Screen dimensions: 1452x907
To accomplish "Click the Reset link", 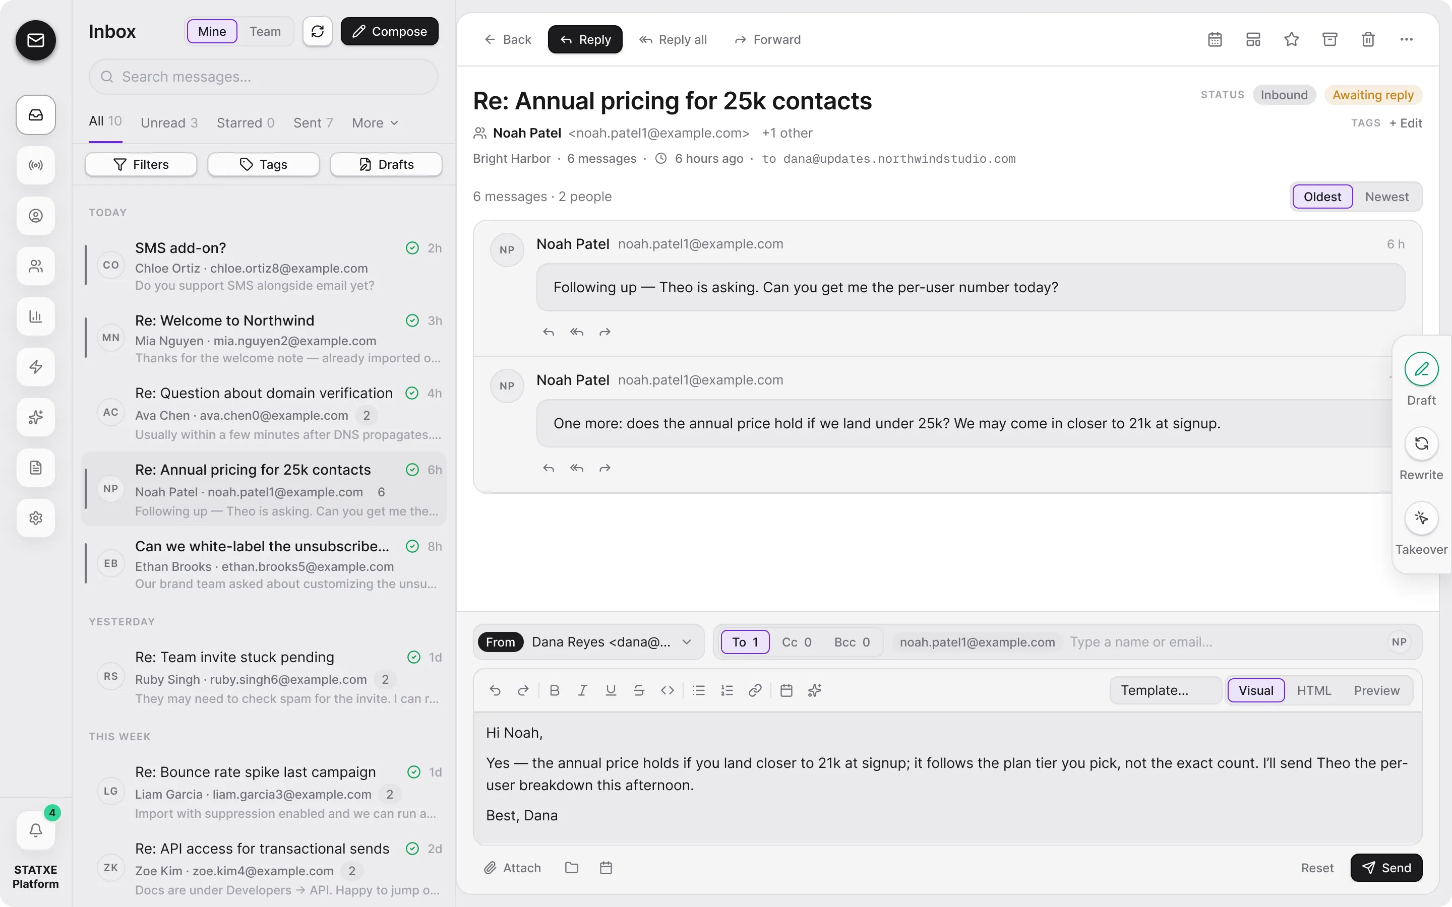I will click(1317, 868).
